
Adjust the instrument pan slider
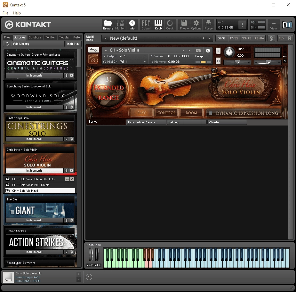237,62
